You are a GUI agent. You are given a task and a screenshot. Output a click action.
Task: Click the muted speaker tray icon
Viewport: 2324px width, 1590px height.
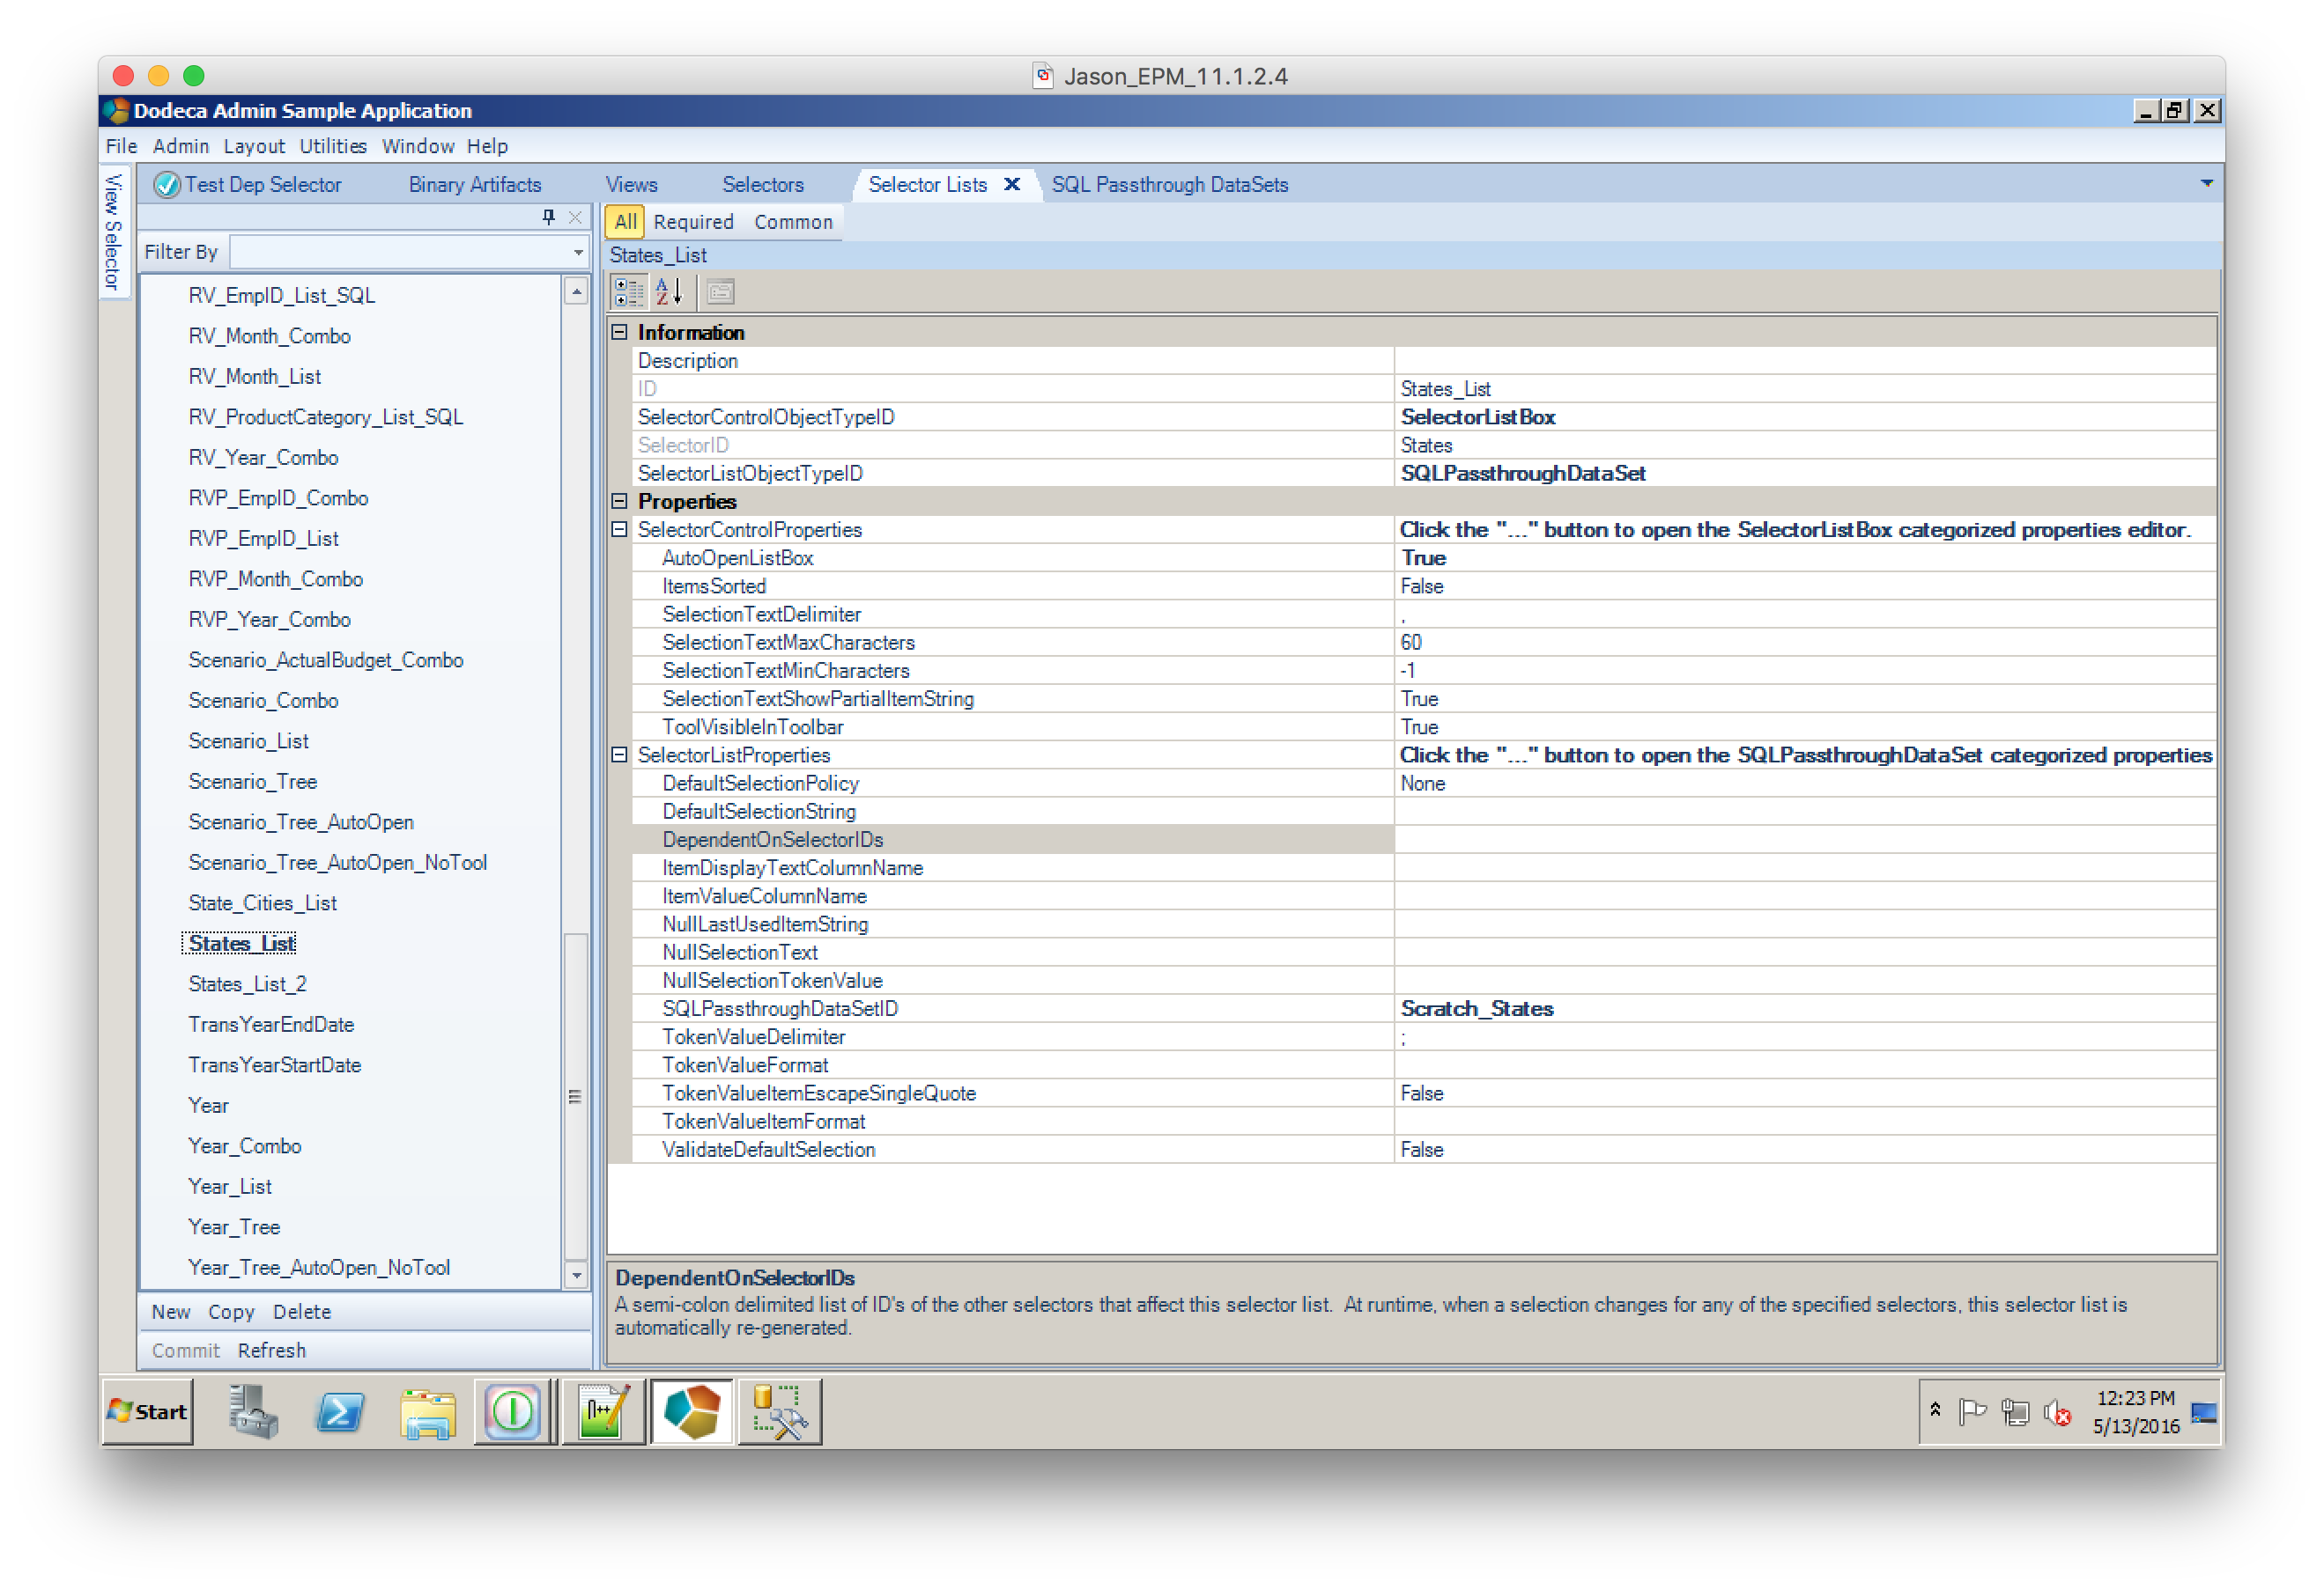[x=2057, y=1411]
